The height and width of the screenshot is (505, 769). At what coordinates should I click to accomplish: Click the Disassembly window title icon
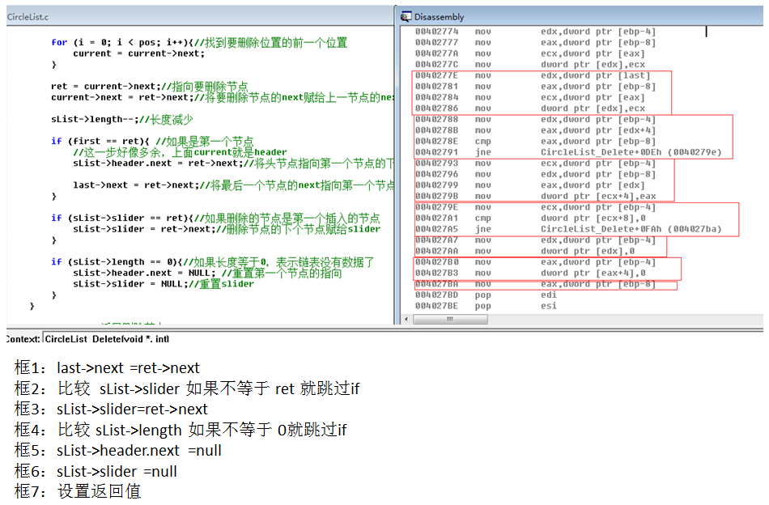pos(406,17)
